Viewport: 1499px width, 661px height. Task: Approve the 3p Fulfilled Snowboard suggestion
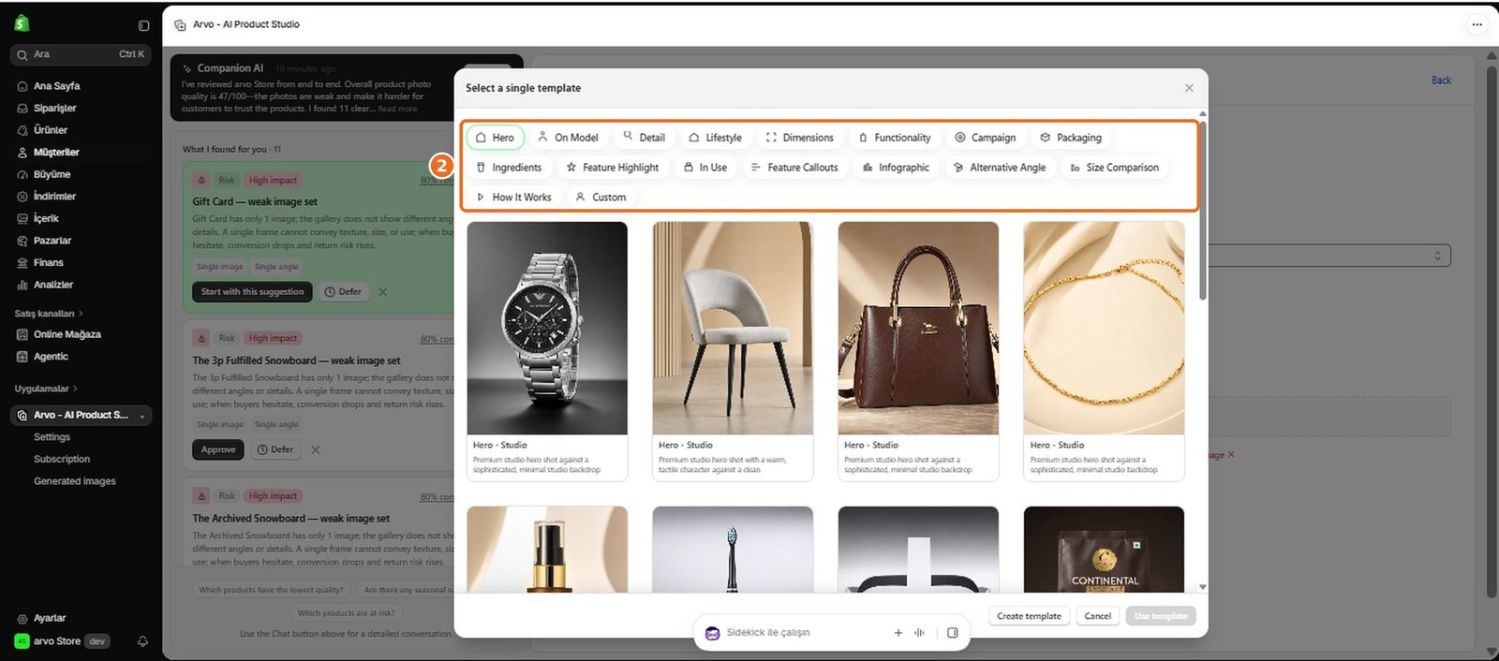(218, 450)
